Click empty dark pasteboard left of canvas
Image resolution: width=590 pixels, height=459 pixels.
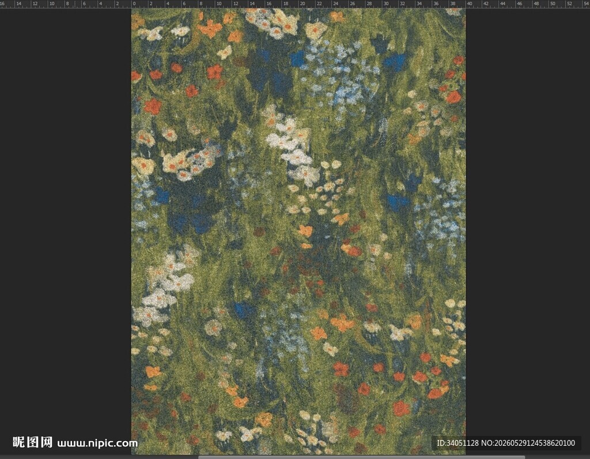point(66,226)
